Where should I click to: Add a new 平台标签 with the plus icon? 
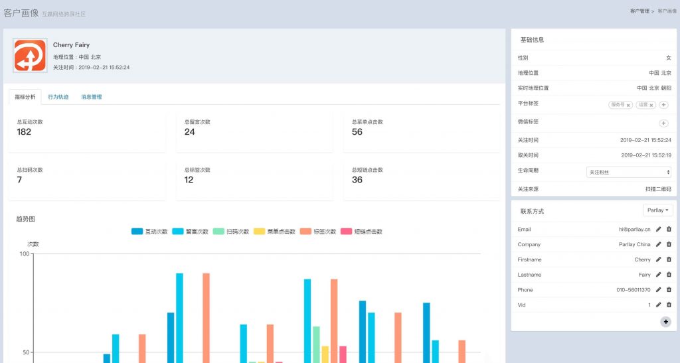pos(663,105)
